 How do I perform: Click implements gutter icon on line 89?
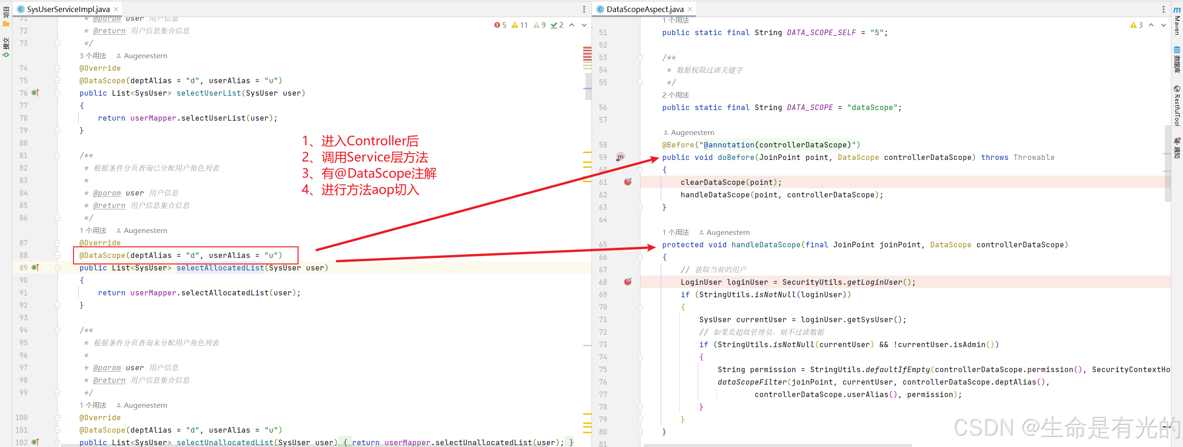36,268
